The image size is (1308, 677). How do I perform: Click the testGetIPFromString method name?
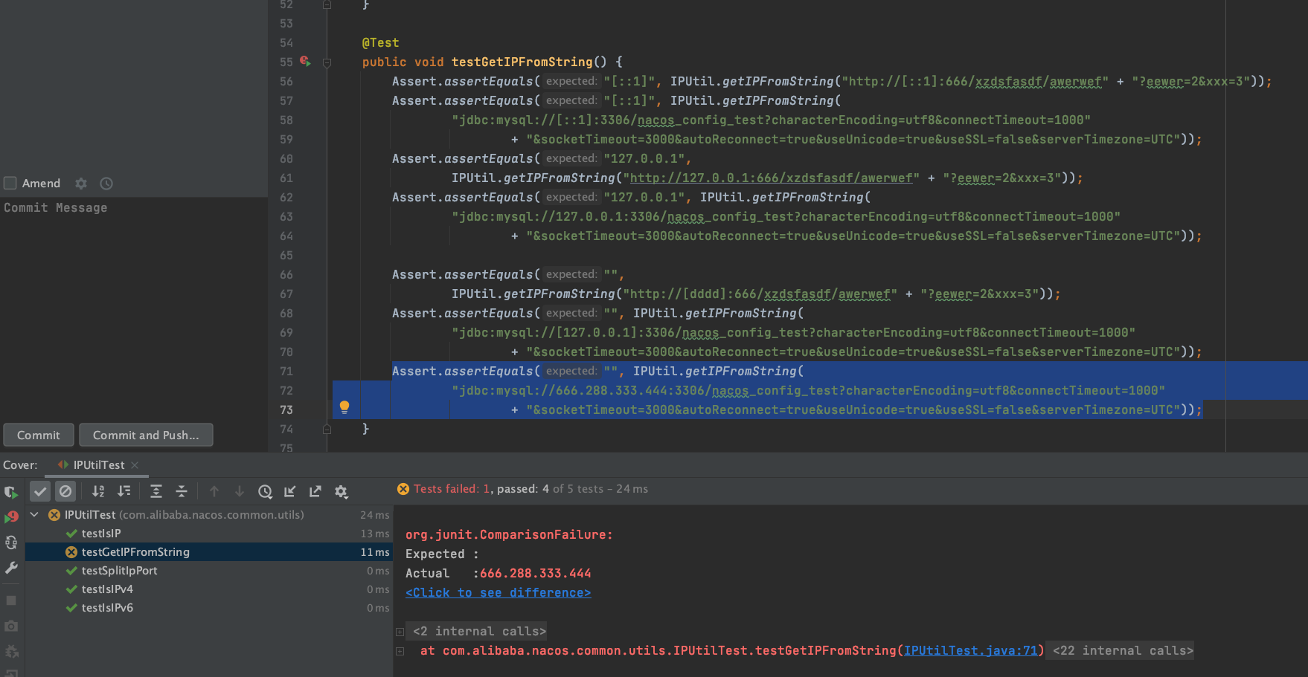pos(522,62)
